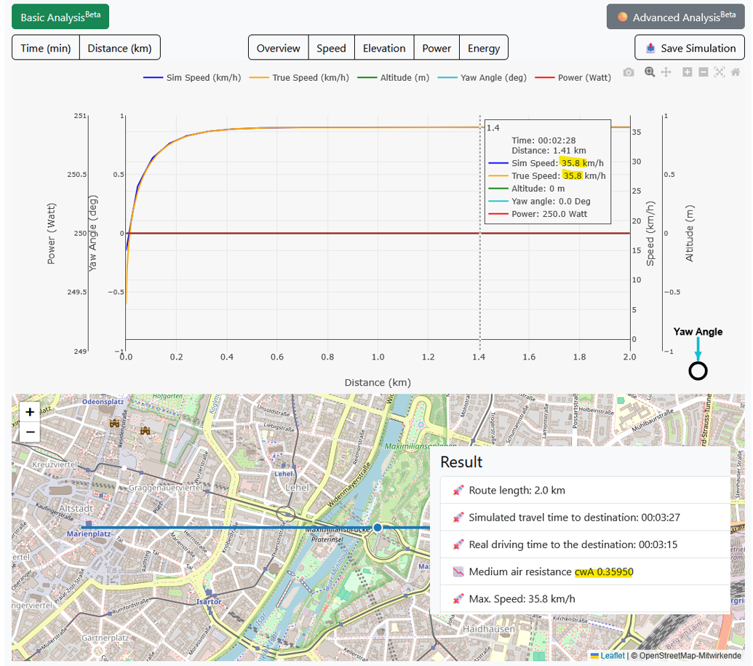Download the chart with the camera icon
This screenshot has height=666, width=753.
coord(629,72)
